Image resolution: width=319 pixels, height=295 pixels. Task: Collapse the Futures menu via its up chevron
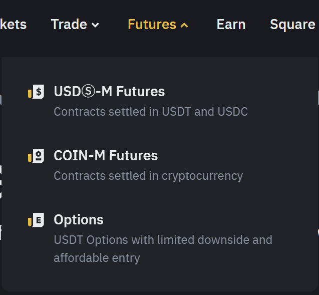[x=184, y=25]
